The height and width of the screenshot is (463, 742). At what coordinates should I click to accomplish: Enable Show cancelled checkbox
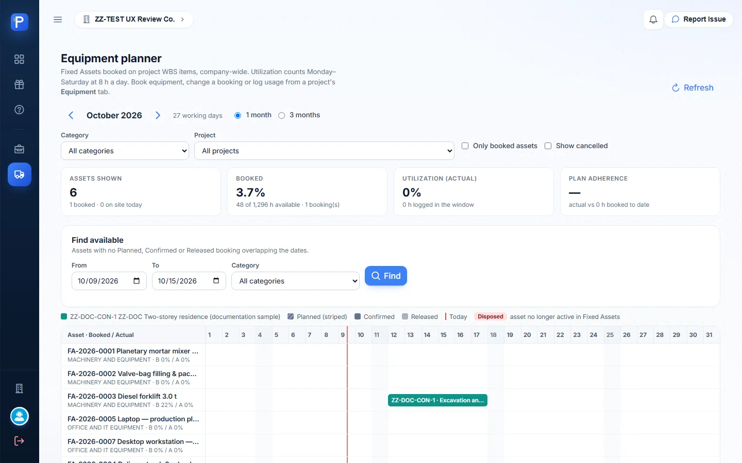(548, 146)
